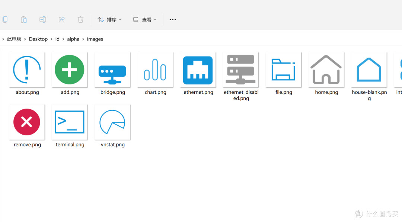Click the Rename icon in toolbar
Image resolution: width=402 pixels, height=222 pixels.
coord(43,19)
